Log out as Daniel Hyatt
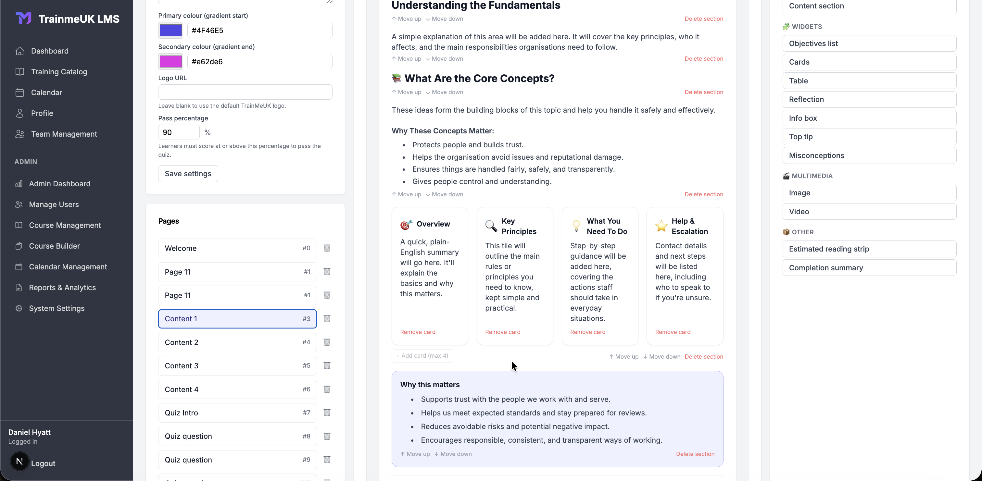The width and height of the screenshot is (982, 481). point(44,463)
